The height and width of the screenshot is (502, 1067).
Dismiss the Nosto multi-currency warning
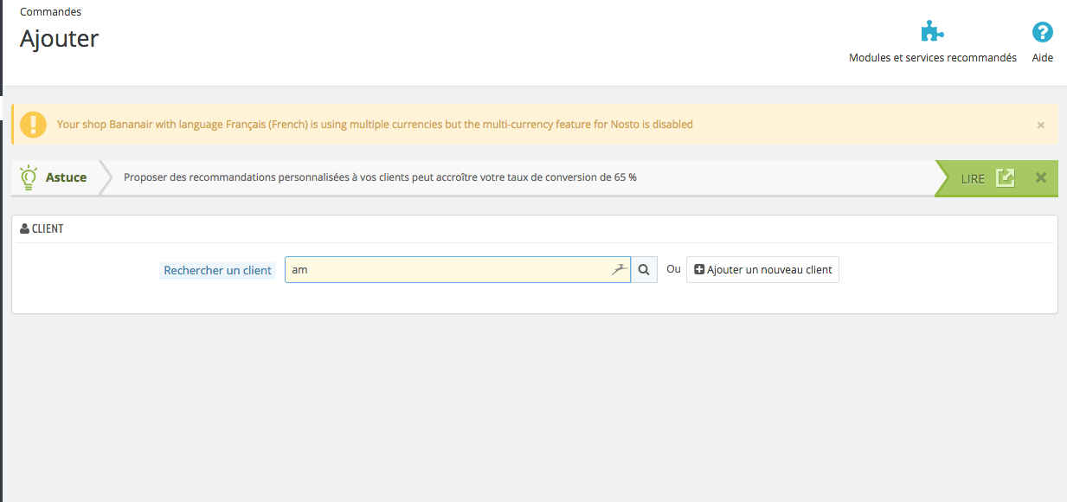pyautogui.click(x=1041, y=125)
